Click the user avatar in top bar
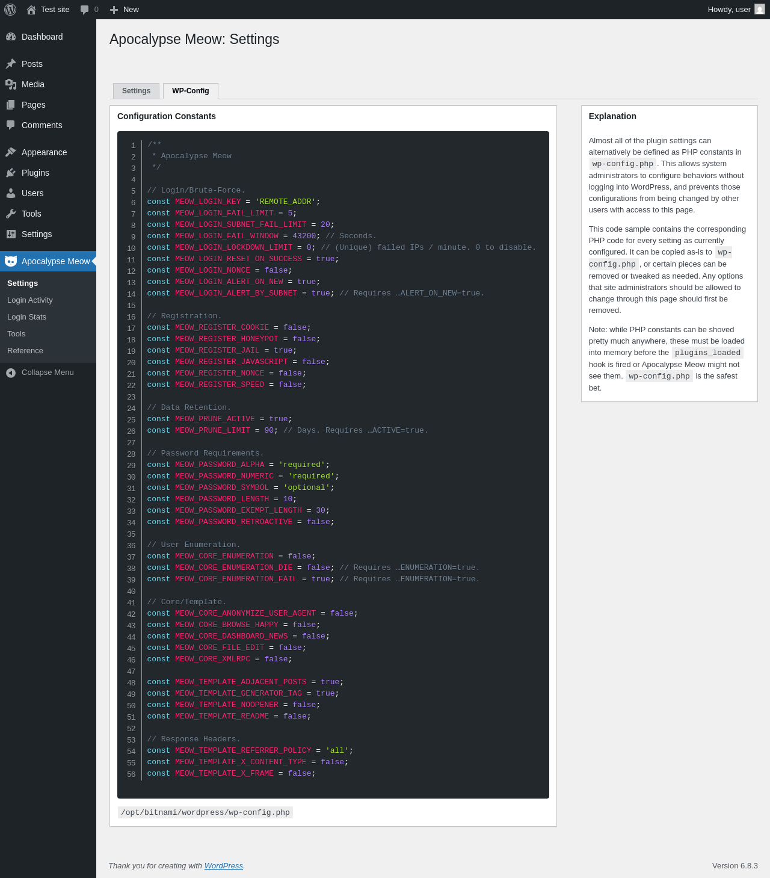This screenshot has width=770, height=878. tap(760, 10)
